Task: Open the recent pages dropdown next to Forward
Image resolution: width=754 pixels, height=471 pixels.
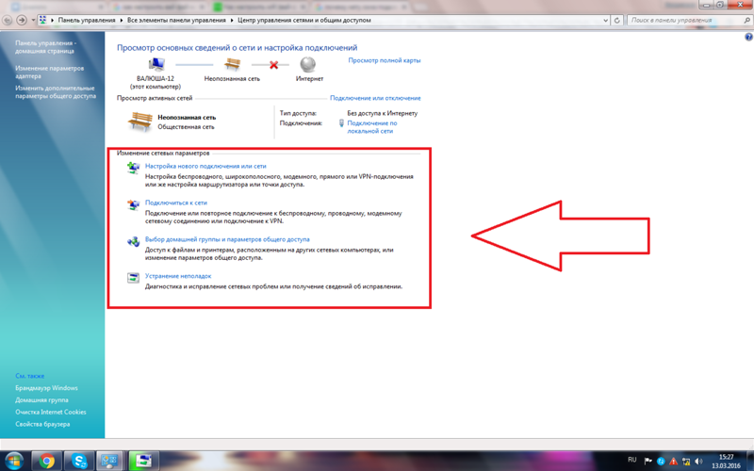Action: [33, 20]
